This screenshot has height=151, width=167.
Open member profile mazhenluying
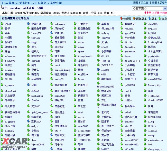(x=156, y=140)
